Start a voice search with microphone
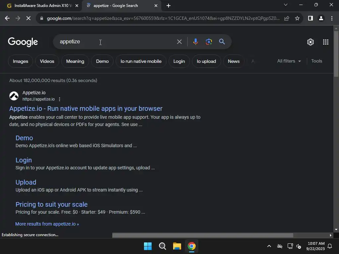Screen dimensions: 339x254 (195, 42)
